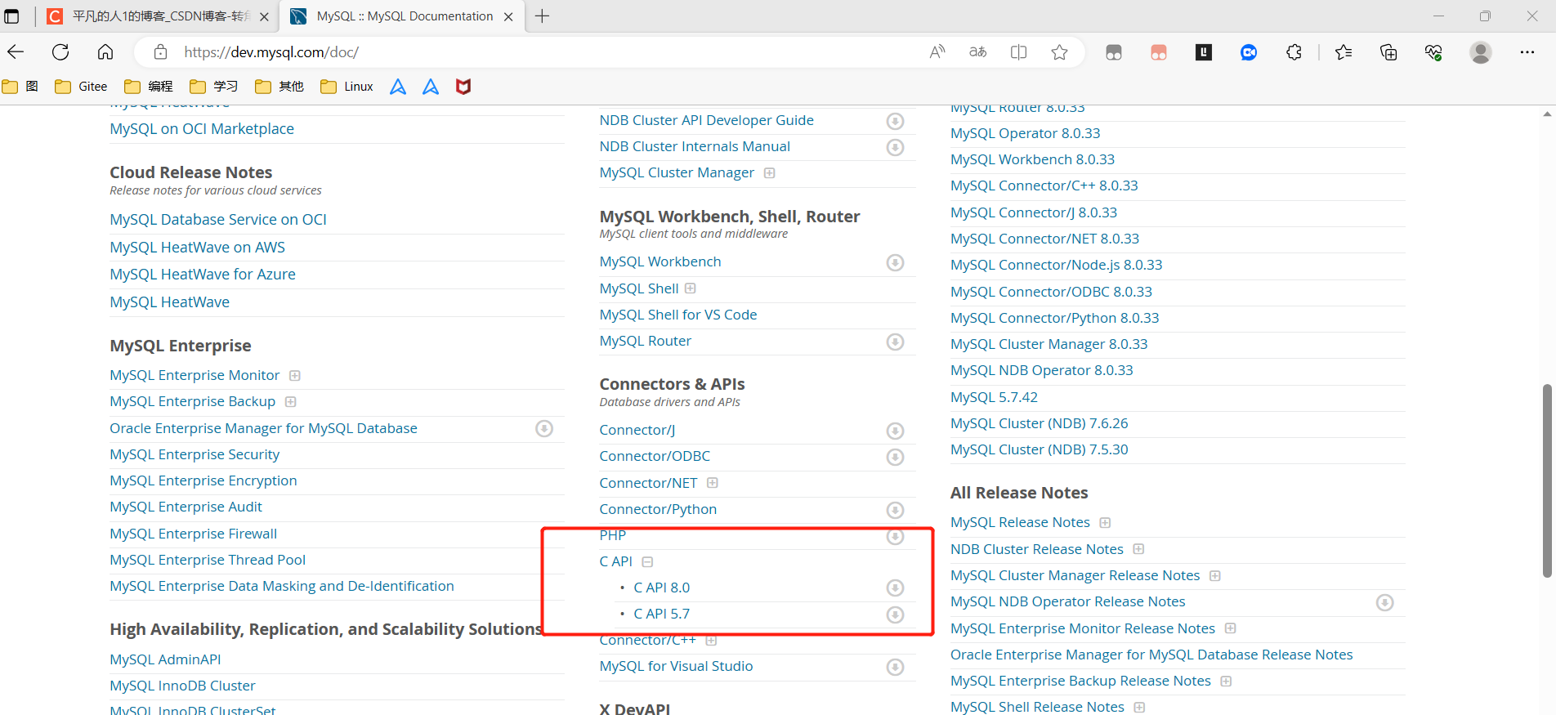The image size is (1556, 715).
Task: Open the Gitee bookmarks folder
Action: pos(81,87)
